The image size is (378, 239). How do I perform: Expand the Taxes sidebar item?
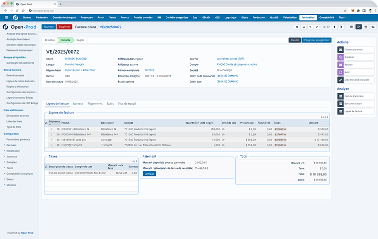click(9, 168)
